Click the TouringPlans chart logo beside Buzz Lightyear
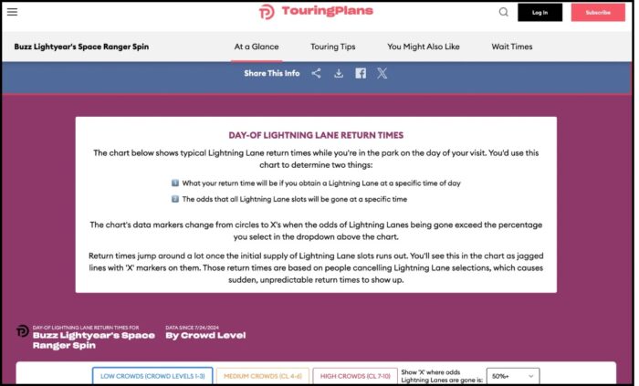The width and height of the screenshot is (639, 386). pyautogui.click(x=23, y=331)
